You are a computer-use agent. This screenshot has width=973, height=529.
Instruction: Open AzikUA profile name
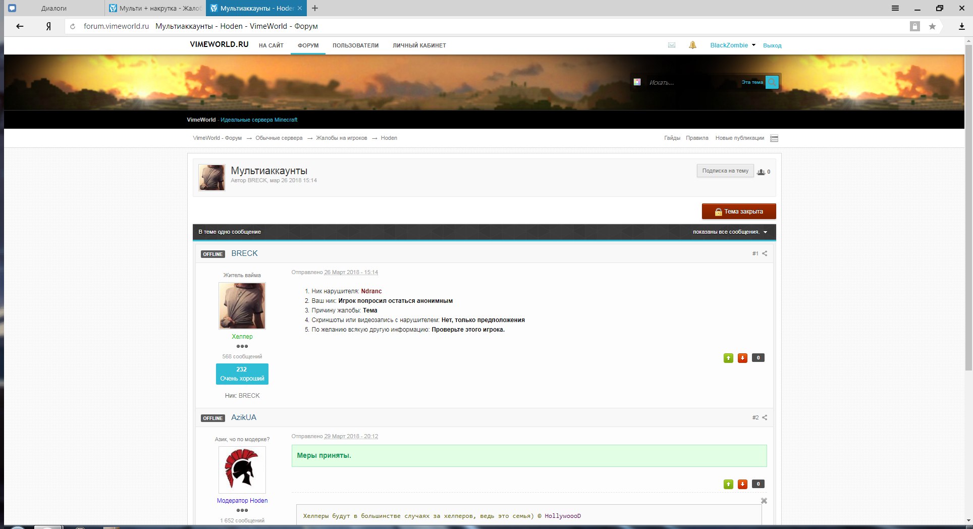(x=244, y=417)
